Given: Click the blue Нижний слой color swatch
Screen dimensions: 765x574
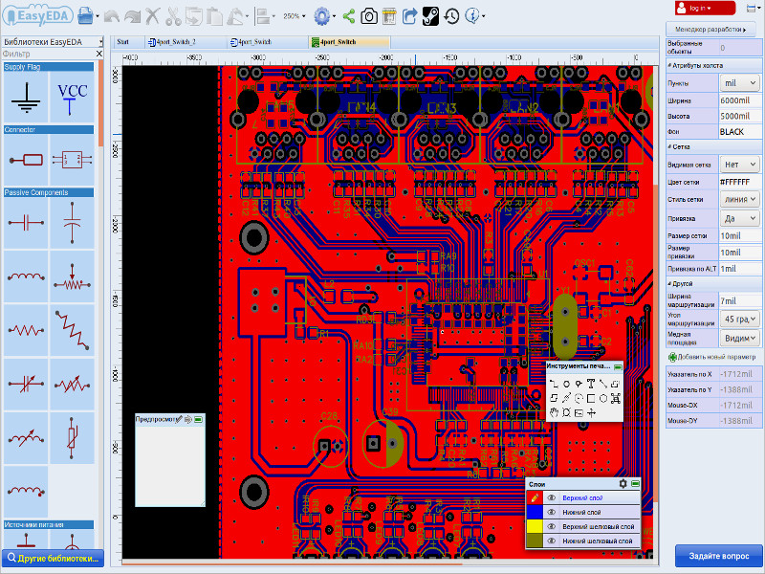Looking at the screenshot, I should (535, 512).
